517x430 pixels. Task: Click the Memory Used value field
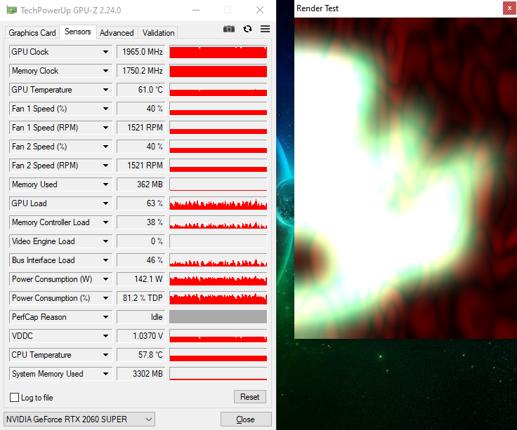pyautogui.click(x=140, y=184)
